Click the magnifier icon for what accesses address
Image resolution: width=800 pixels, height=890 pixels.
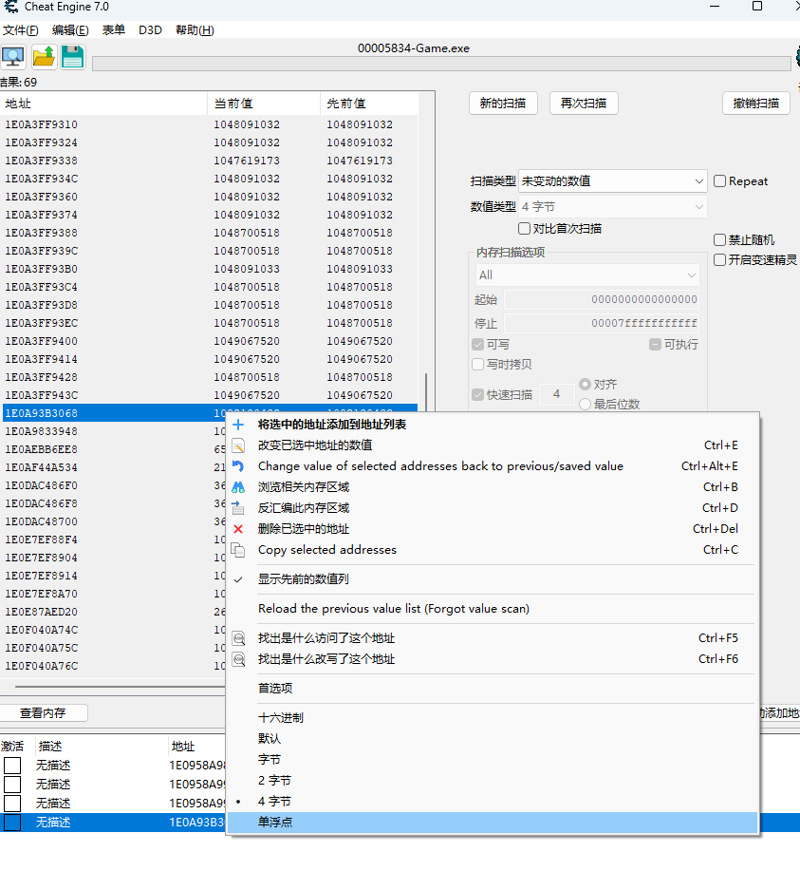(x=239, y=638)
